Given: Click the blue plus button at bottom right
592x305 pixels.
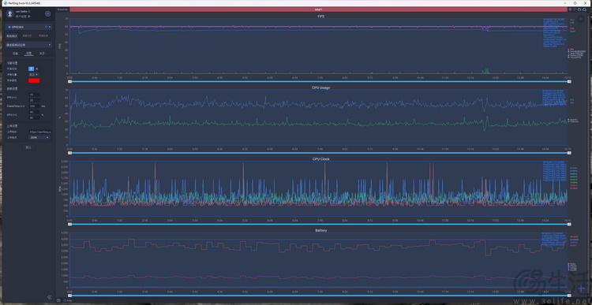Looking at the screenshot, I should pyautogui.click(x=582, y=288).
